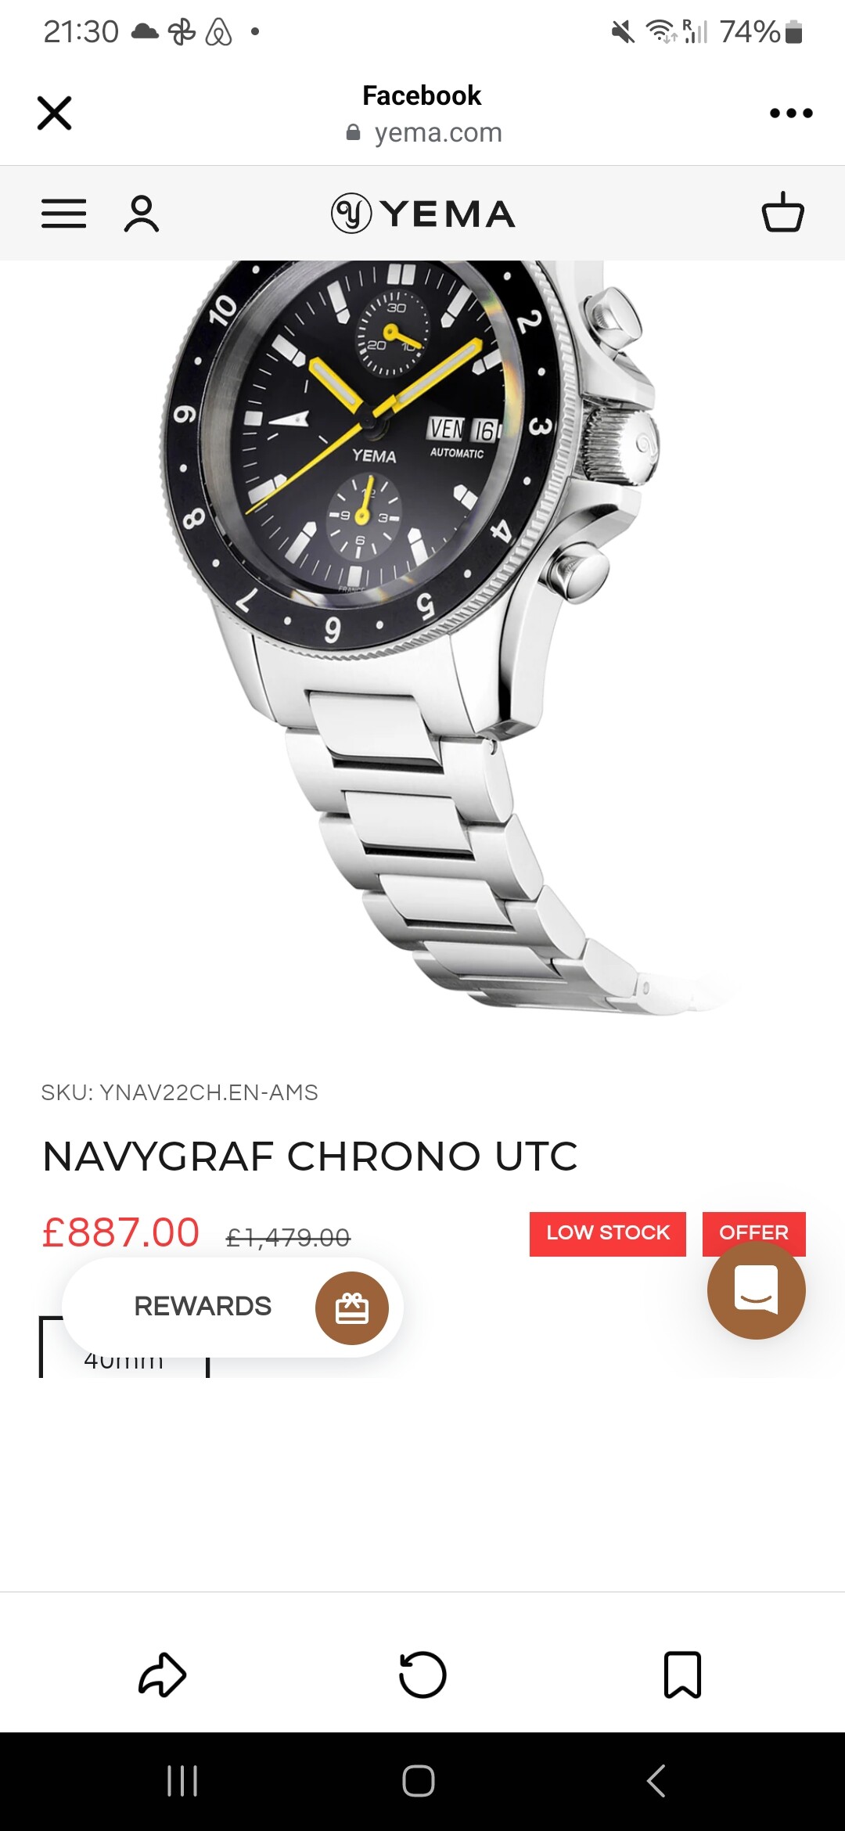Open the live chat bubble
This screenshot has width=845, height=1831.
(756, 1290)
